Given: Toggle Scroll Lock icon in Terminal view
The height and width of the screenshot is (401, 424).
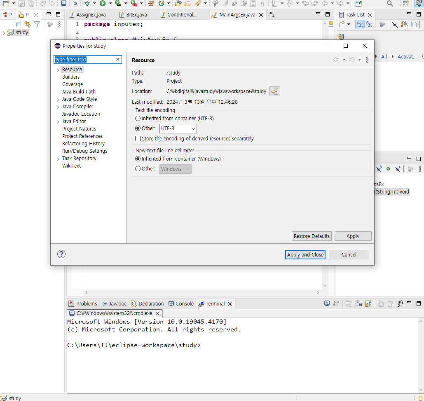Looking at the screenshot, I should [368, 303].
